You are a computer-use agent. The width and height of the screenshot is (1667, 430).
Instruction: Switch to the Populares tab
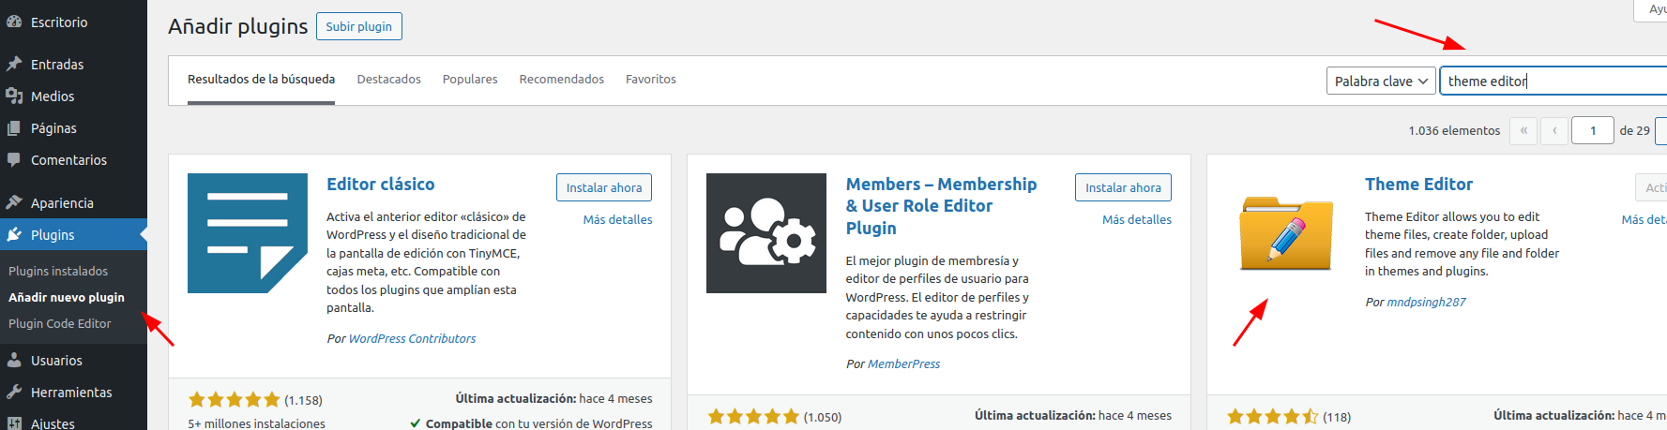(470, 79)
